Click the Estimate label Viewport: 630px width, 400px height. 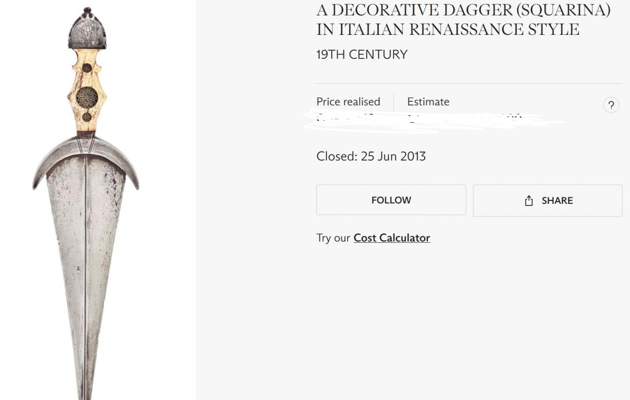428,102
